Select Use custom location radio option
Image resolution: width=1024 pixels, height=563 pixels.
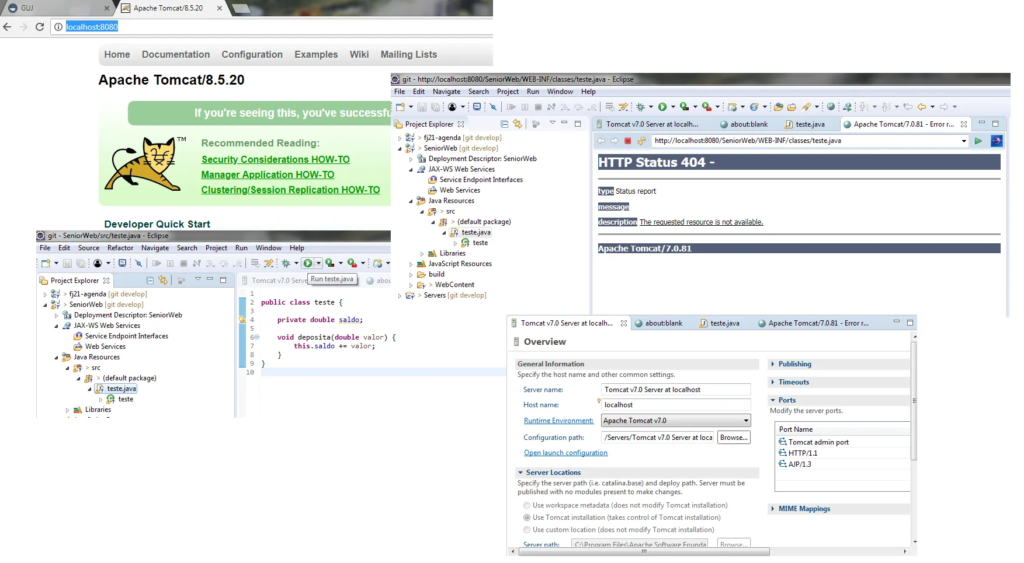[x=527, y=530]
